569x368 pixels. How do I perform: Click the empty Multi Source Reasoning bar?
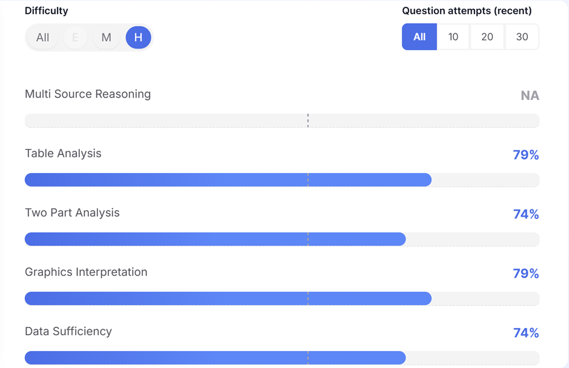pyautogui.click(x=282, y=120)
